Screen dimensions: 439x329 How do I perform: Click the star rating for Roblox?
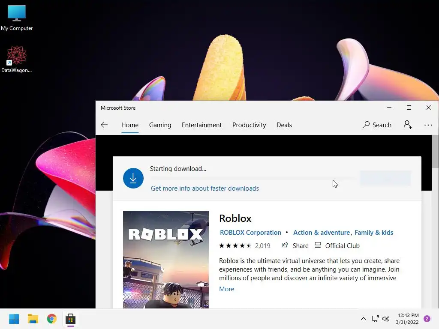(x=235, y=245)
